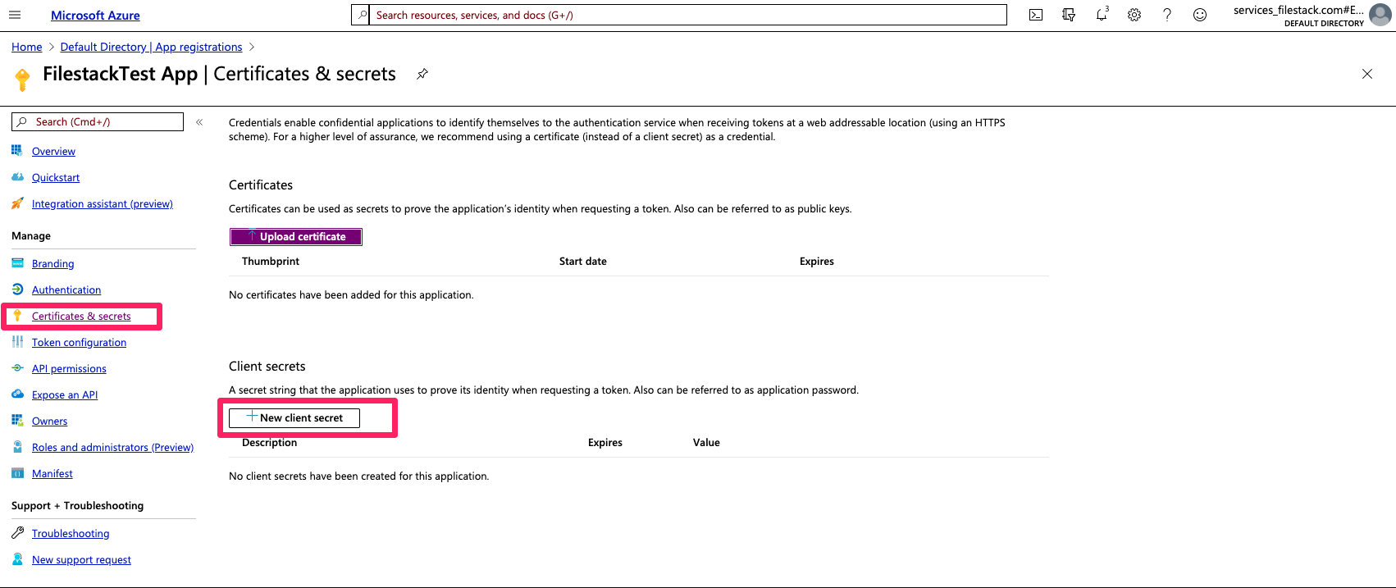Viewport: 1396px width, 588px height.
Task: Open the Quickstart menu item
Action: 56,178
